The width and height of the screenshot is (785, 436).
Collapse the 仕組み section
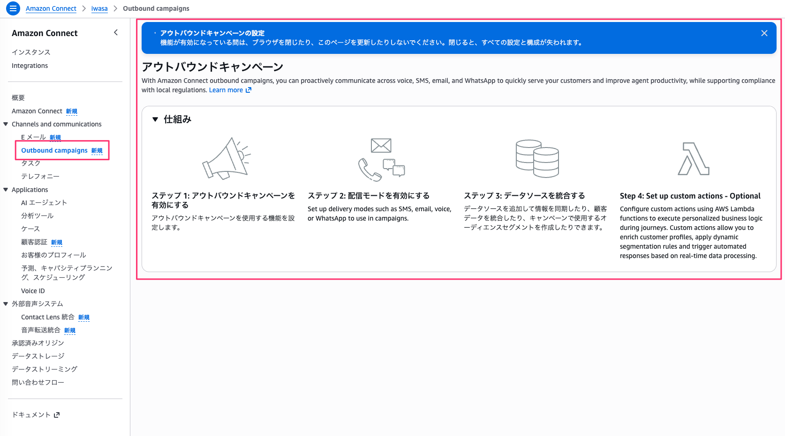pyautogui.click(x=155, y=119)
